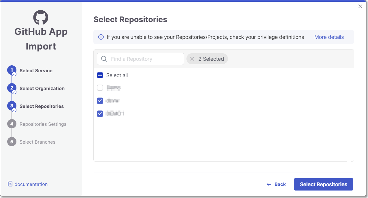Click the documentation page icon
Screen dimensions: 368x198
10,184
